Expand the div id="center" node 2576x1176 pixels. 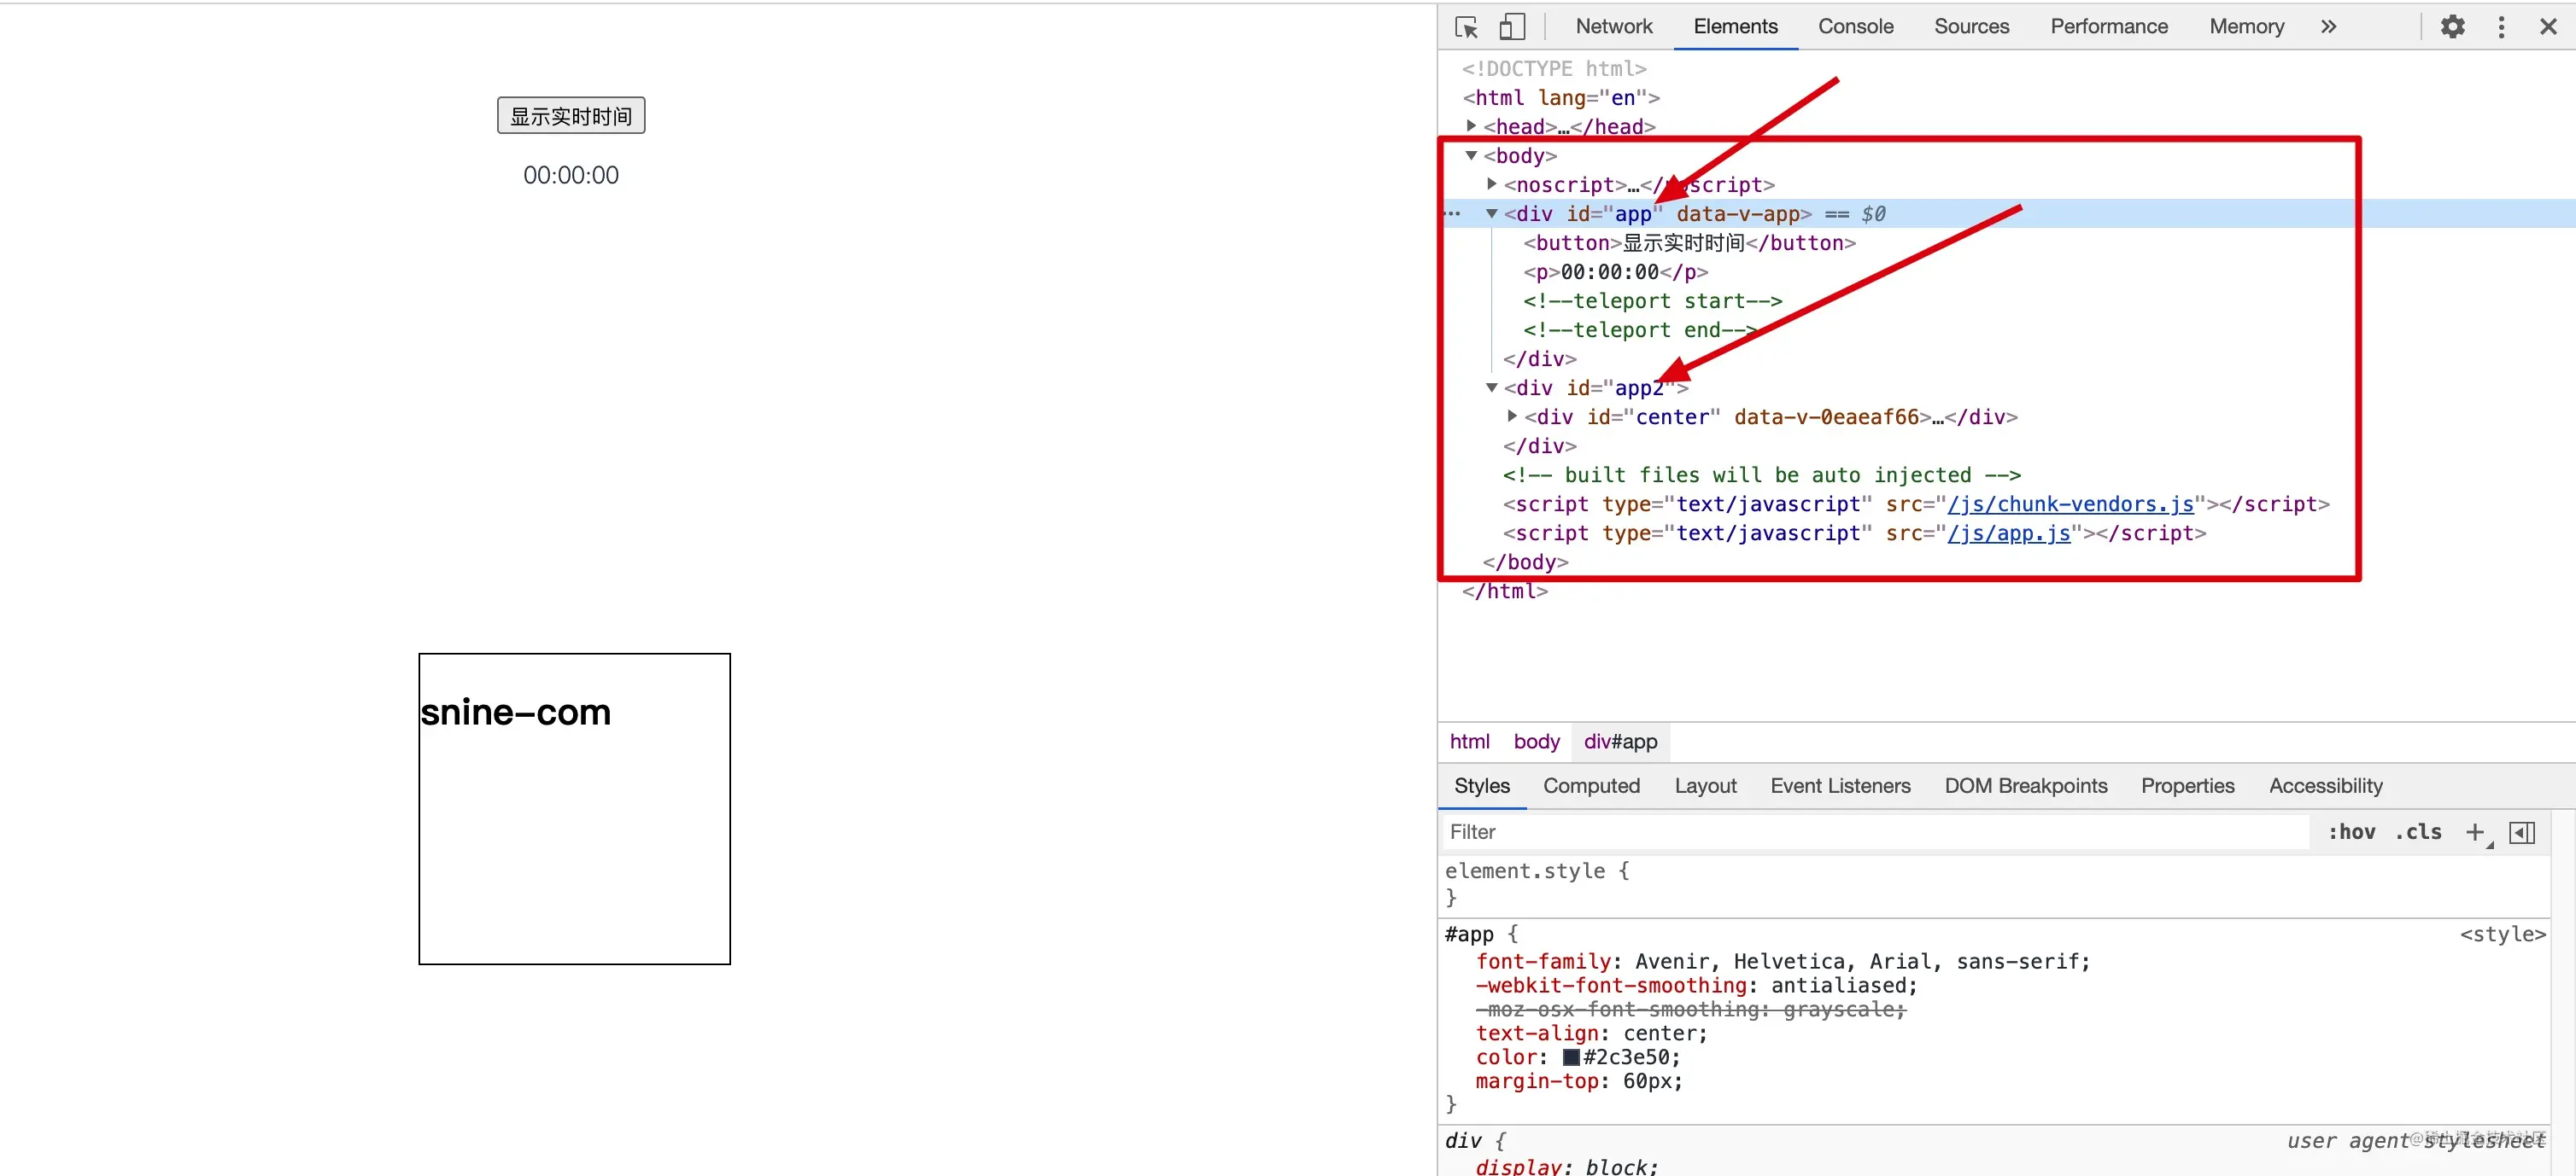coord(1511,416)
